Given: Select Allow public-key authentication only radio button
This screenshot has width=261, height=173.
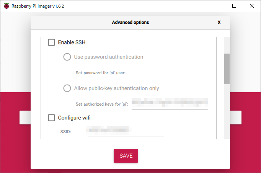Looking at the screenshot, I should 67,88.
